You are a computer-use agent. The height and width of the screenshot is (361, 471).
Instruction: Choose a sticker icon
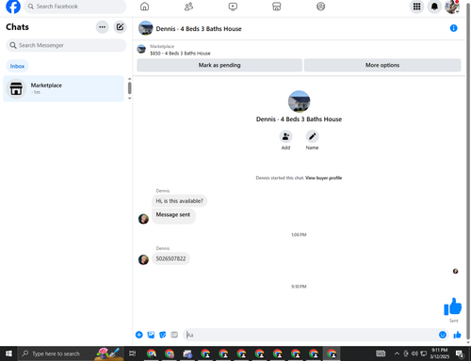(x=162, y=335)
